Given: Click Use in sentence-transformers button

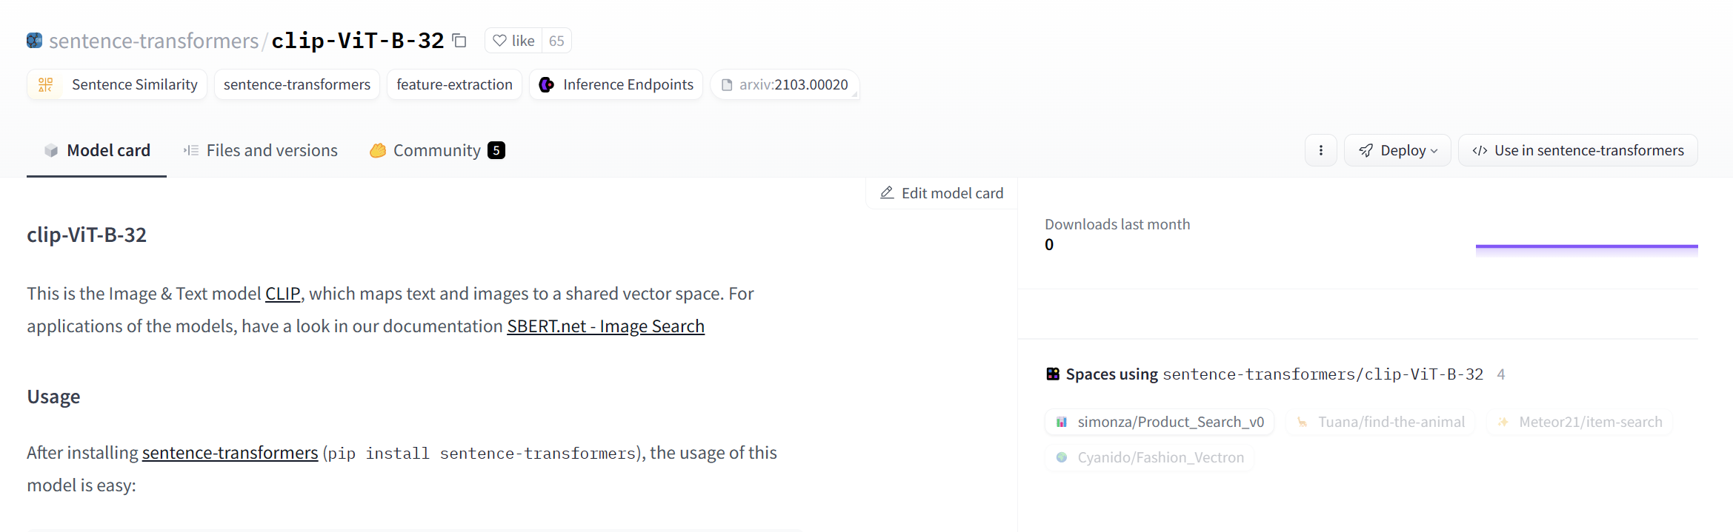Looking at the screenshot, I should pos(1577,150).
